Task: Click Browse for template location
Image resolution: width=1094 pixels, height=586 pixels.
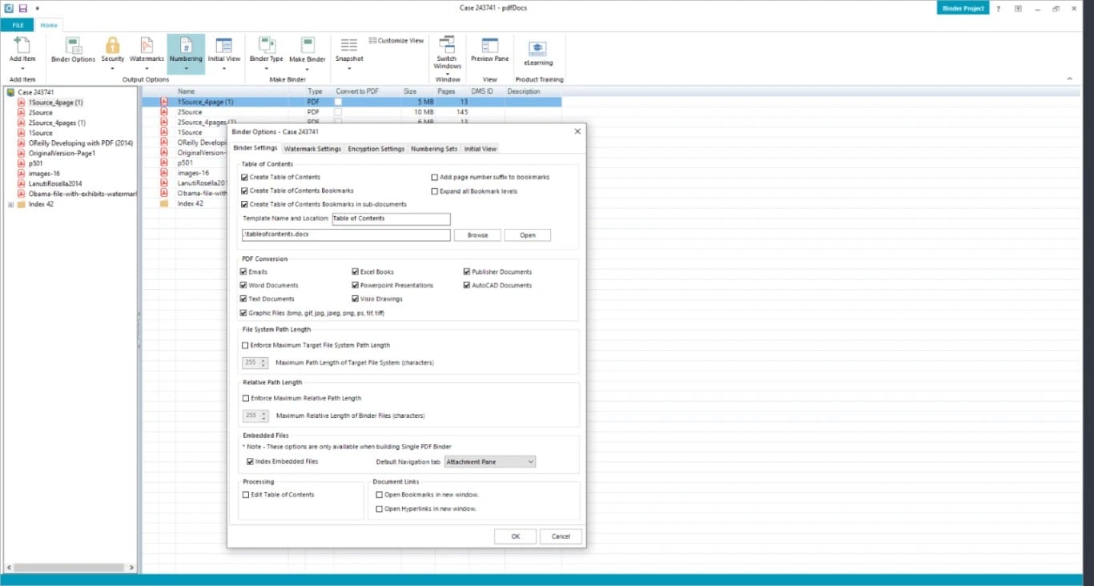Action: pyautogui.click(x=477, y=235)
